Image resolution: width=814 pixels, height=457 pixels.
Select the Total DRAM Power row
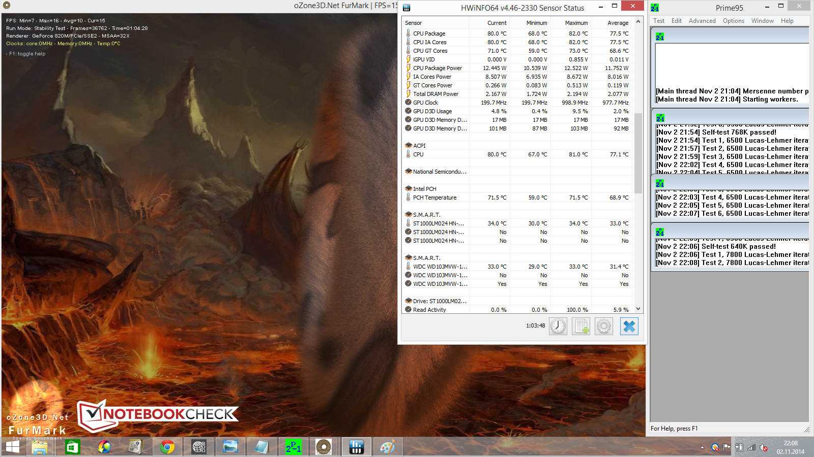(x=518, y=94)
